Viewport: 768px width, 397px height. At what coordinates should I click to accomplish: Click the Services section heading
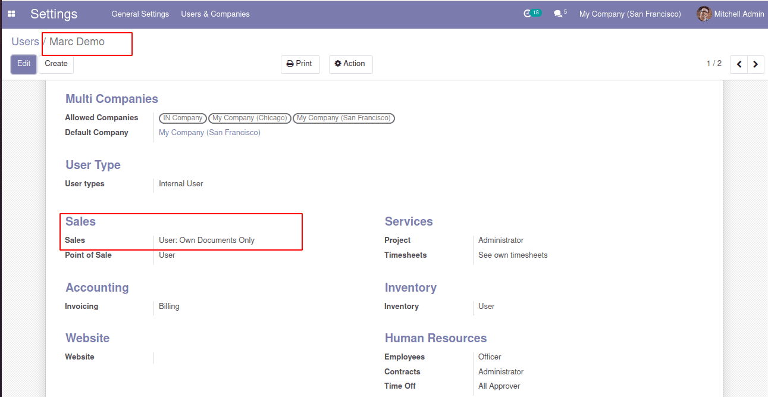click(409, 221)
